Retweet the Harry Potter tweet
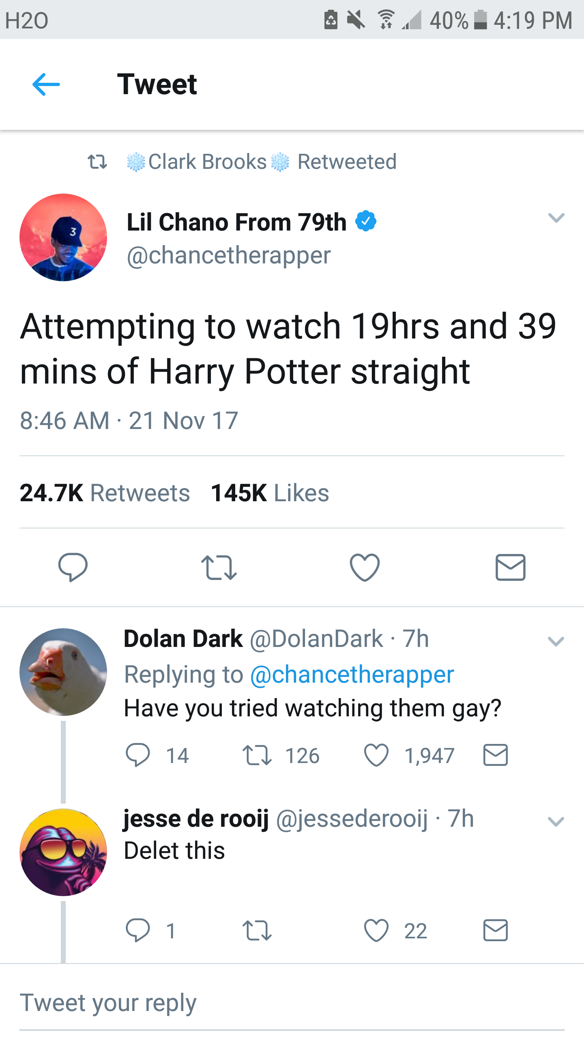Image resolution: width=584 pixels, height=1039 pixels. 219,567
